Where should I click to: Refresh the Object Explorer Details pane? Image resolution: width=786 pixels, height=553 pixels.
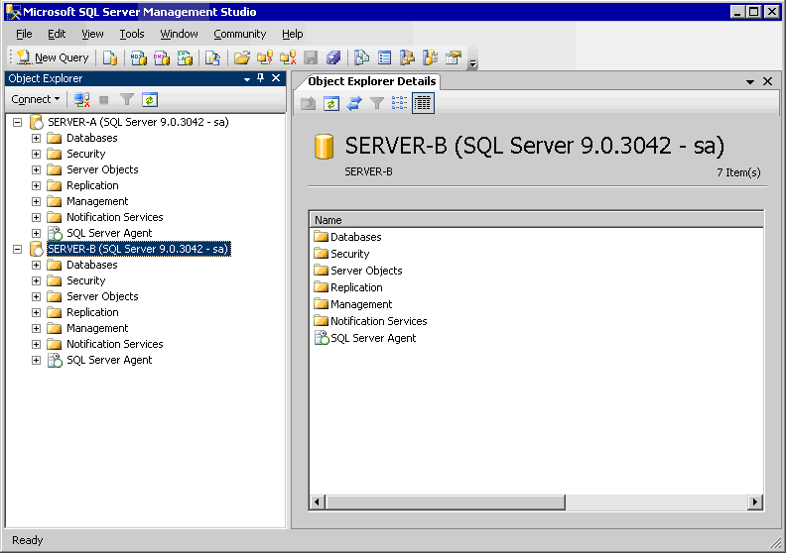click(x=331, y=103)
